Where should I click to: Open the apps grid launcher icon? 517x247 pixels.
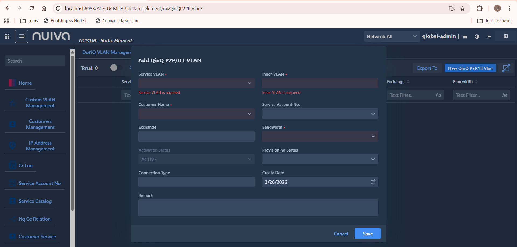[7, 36]
